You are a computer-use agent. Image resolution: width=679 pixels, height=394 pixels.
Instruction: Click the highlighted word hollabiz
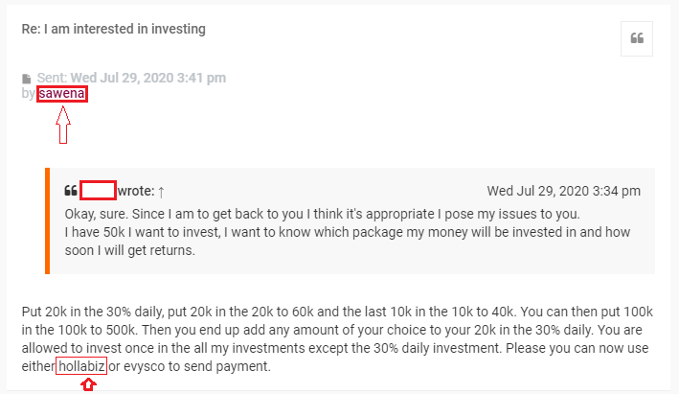point(81,366)
